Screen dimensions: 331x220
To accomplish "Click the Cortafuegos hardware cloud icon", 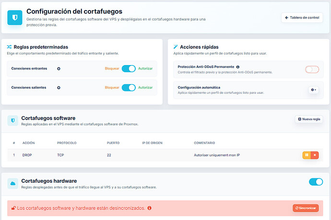I will 12,184.
